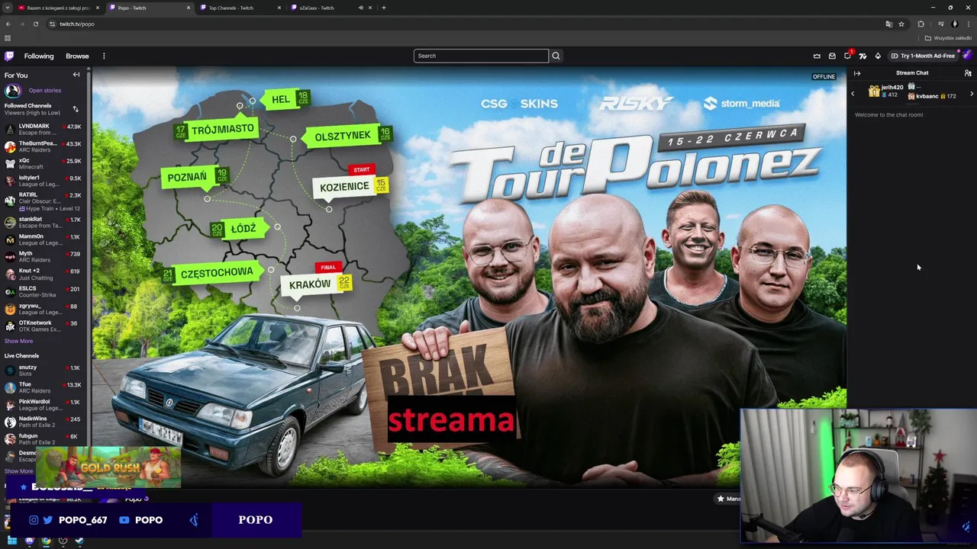
Task: Click the Twitch logo home icon
Action: (x=9, y=56)
